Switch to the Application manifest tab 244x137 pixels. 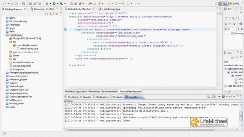(x=81, y=91)
